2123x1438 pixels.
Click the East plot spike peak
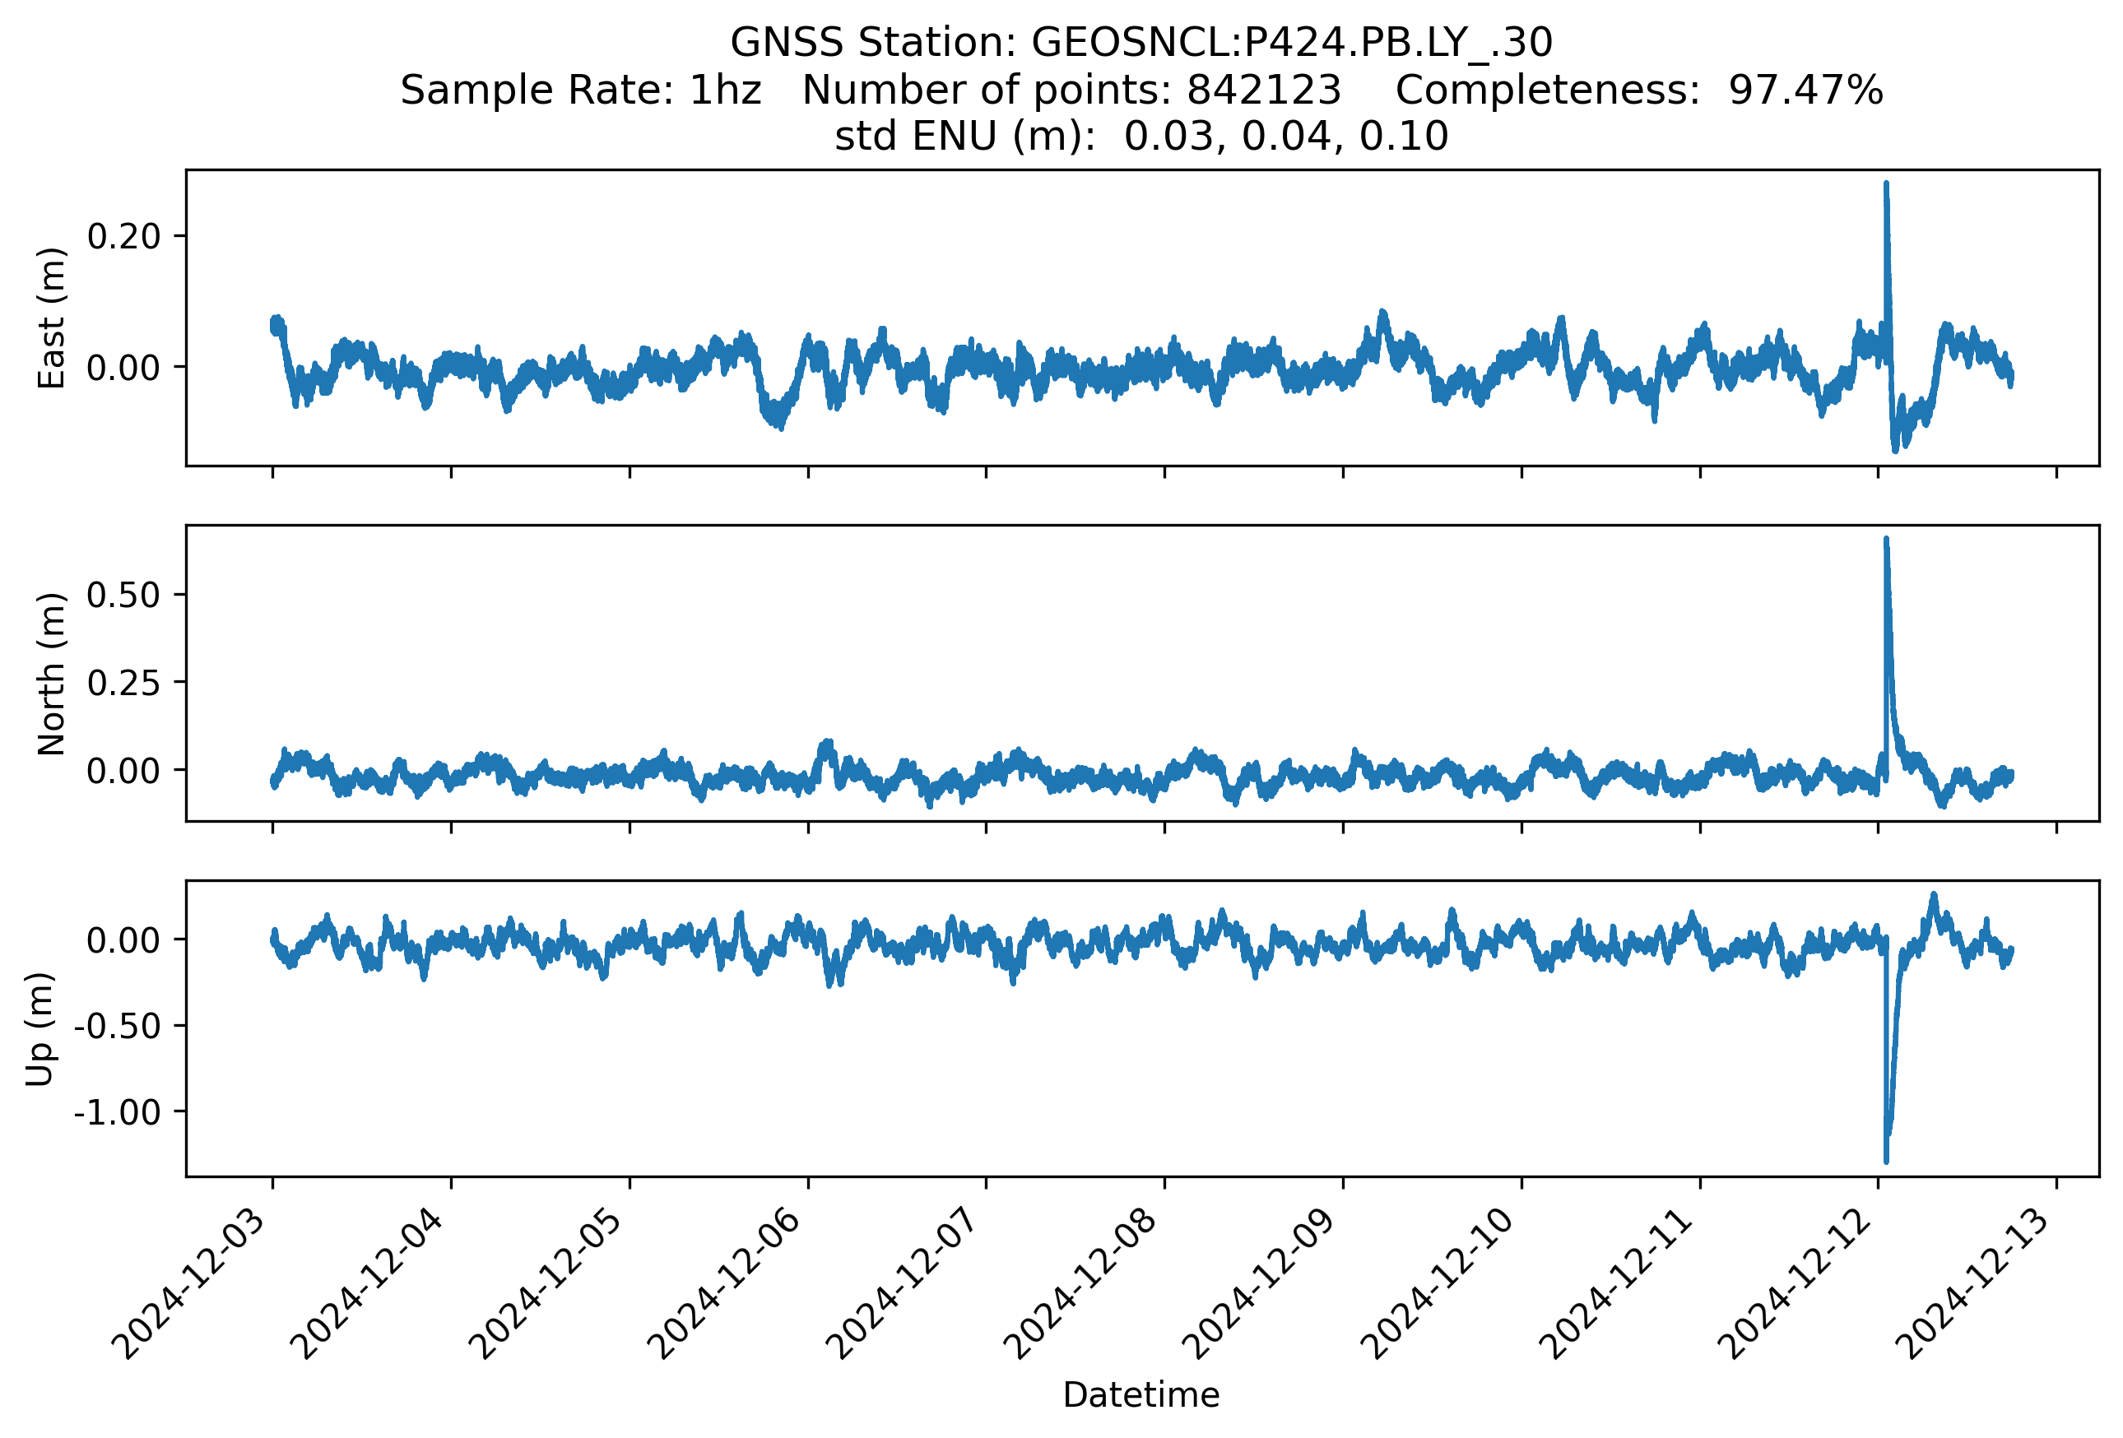click(1886, 185)
